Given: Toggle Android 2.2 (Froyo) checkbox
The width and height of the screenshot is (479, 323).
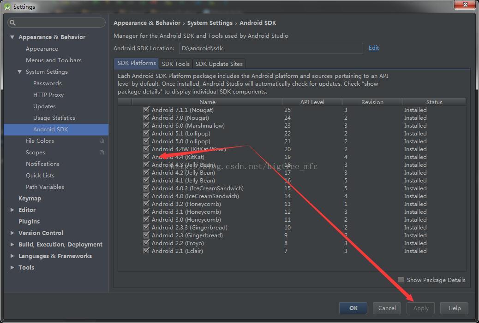Looking at the screenshot, I should (146, 243).
